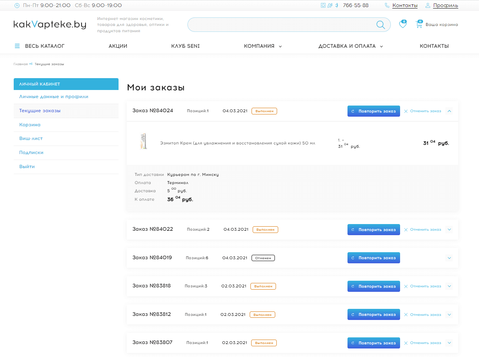The height and width of the screenshot is (357, 479).
Task: Click the phone handset icon near Контакты
Action: pos(387,6)
